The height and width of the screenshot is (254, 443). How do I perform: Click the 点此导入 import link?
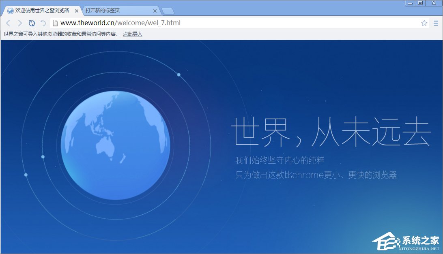[131, 34]
